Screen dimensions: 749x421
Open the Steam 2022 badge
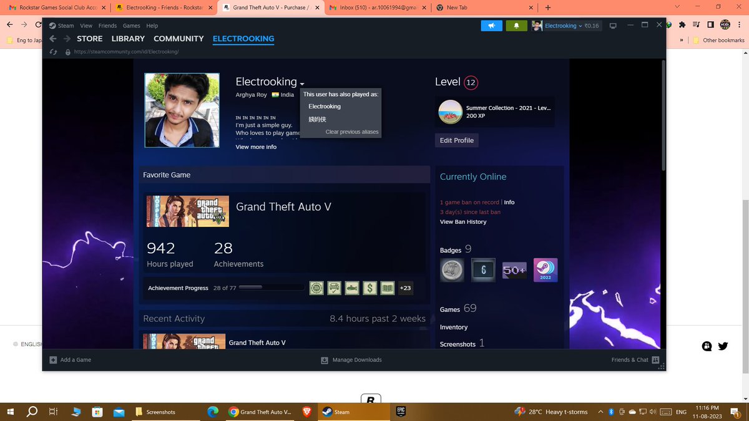click(546, 270)
